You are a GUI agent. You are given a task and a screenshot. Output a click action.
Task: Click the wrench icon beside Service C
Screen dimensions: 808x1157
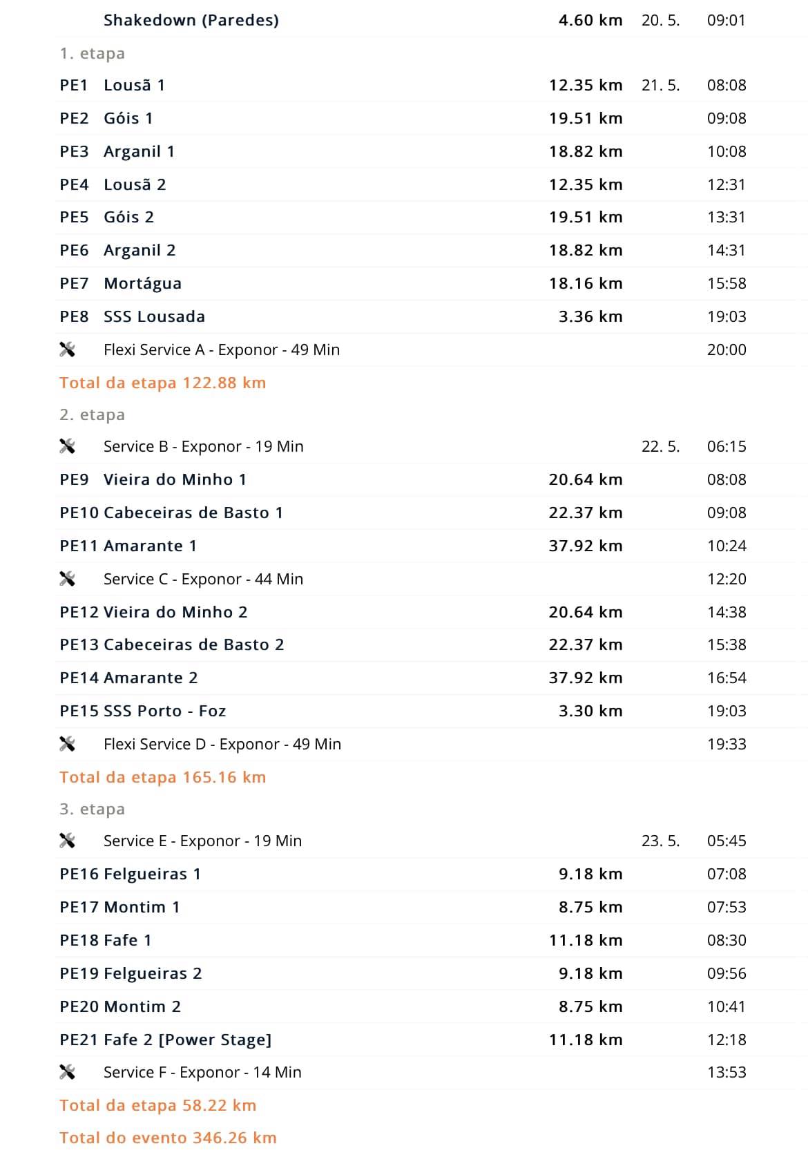67,579
